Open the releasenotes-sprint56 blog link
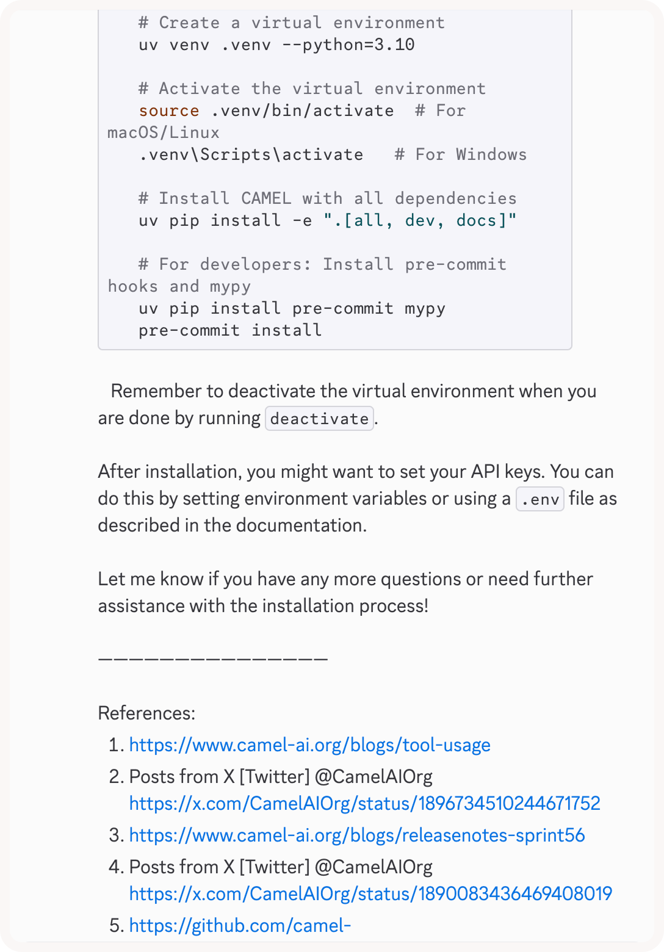The image size is (664, 952). coord(356,835)
